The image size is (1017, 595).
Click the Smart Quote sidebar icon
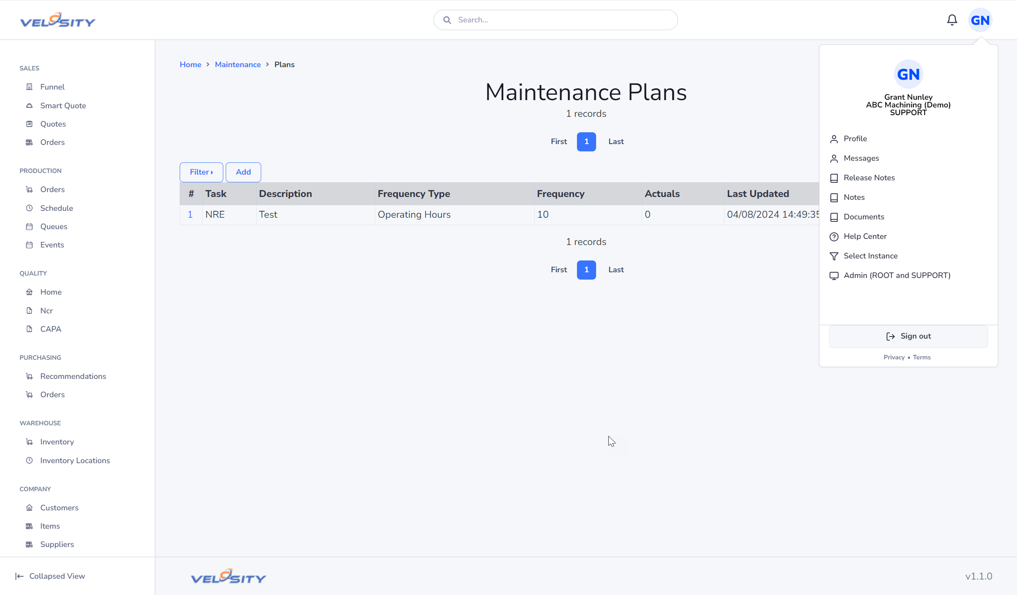click(x=29, y=105)
